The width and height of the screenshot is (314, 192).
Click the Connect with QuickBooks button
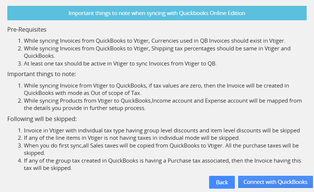(x=275, y=182)
